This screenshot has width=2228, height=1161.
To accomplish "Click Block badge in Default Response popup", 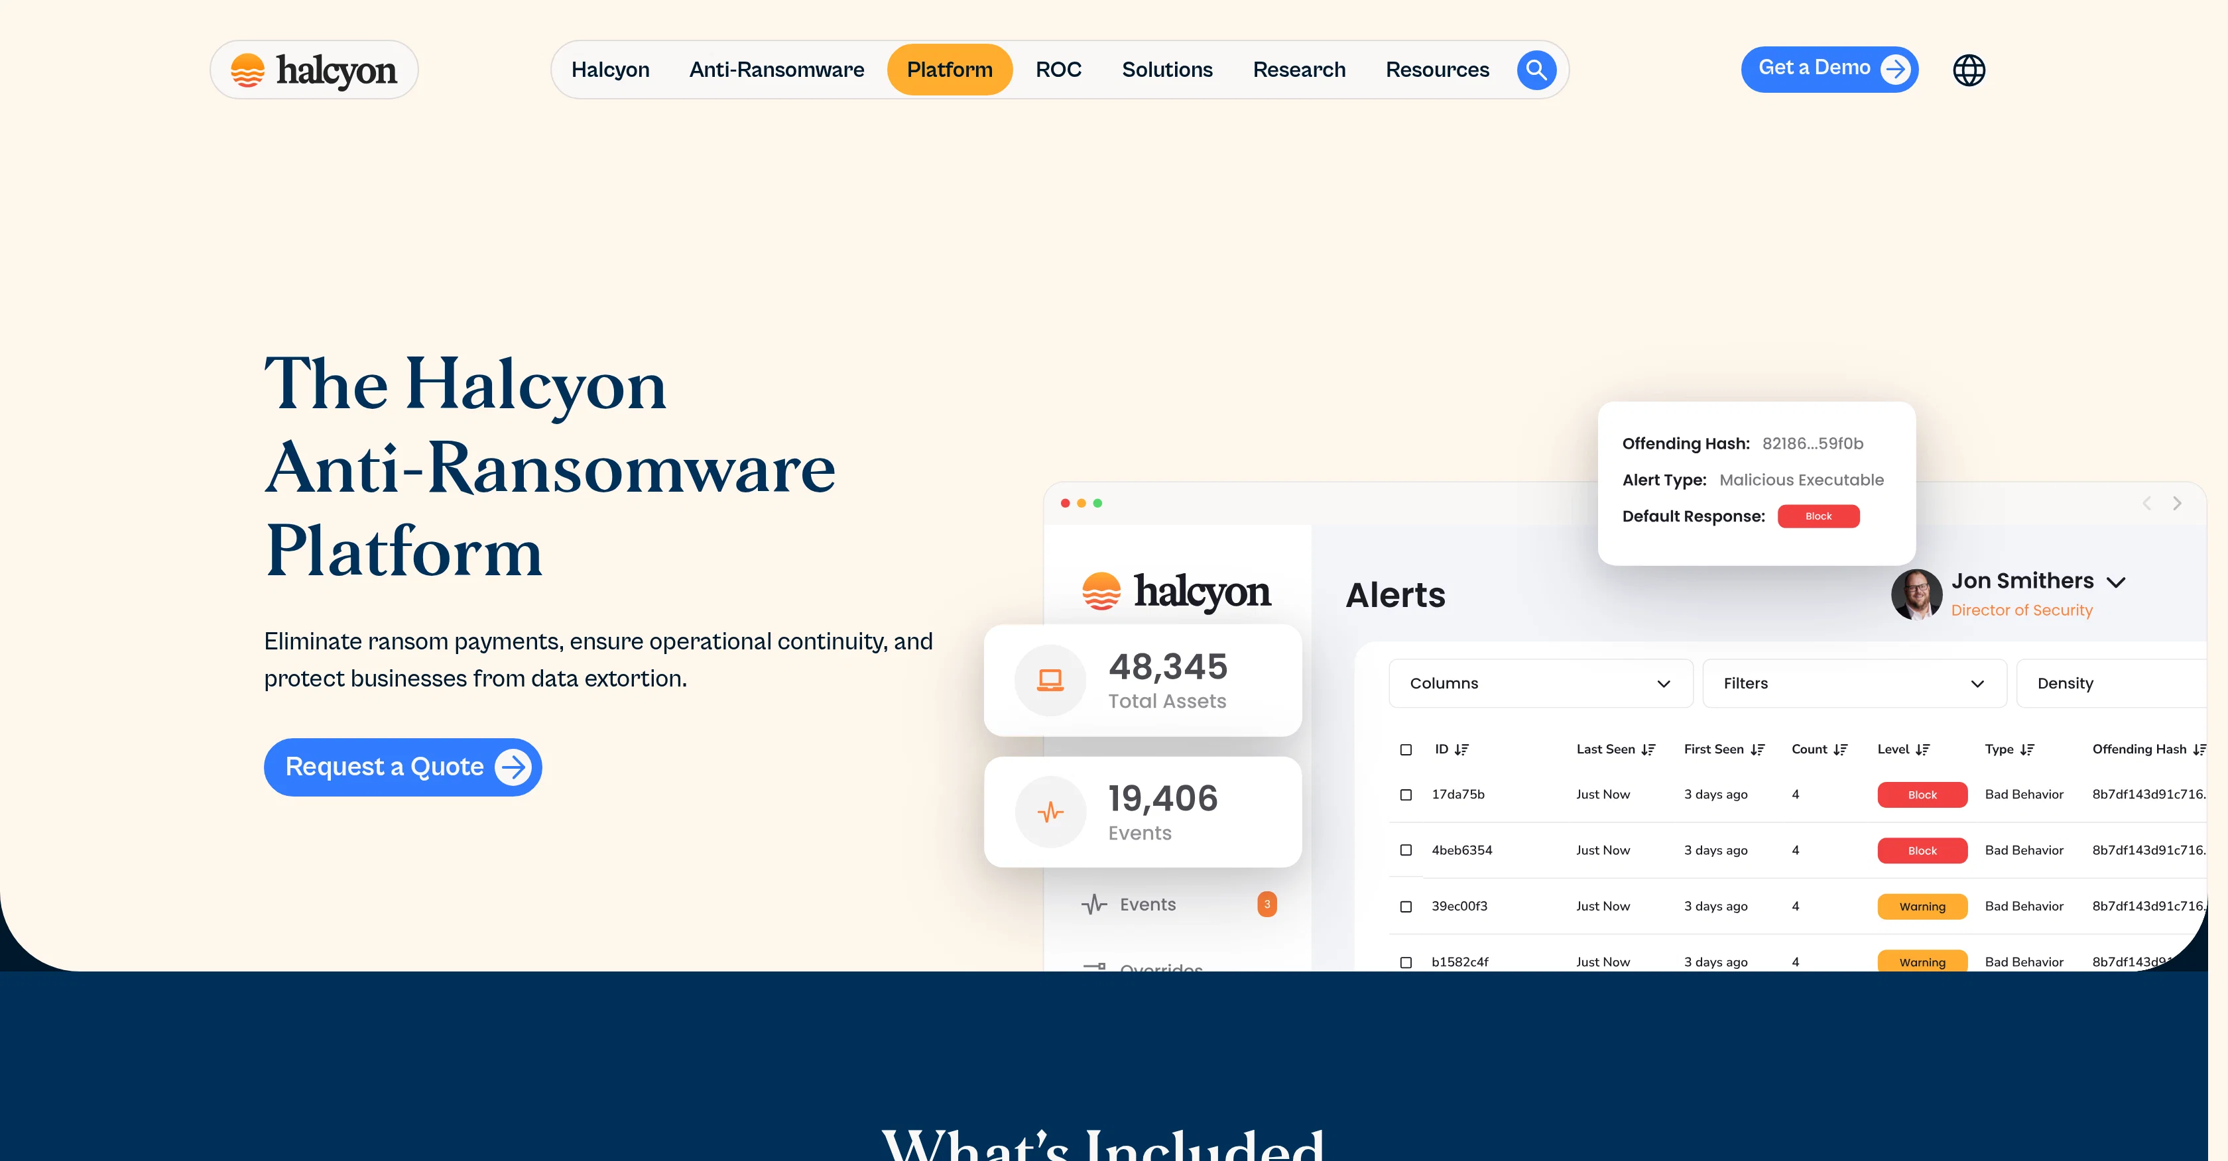I will click(1818, 516).
